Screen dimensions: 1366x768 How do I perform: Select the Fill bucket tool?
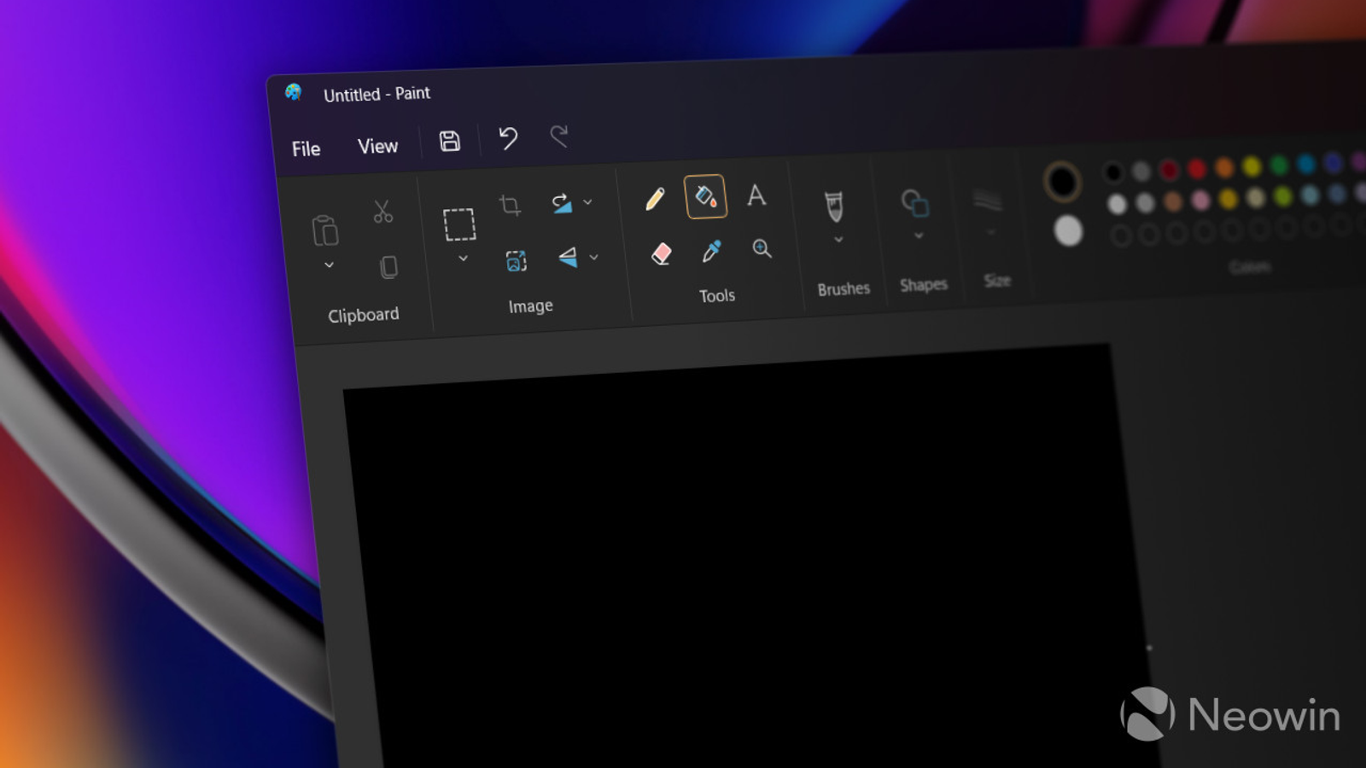click(x=705, y=196)
